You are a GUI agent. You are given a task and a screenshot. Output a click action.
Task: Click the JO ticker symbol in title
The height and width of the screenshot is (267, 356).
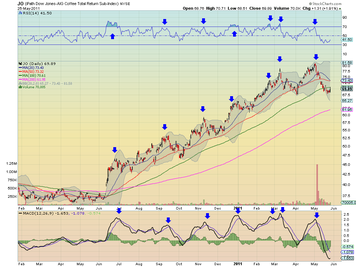20,4
